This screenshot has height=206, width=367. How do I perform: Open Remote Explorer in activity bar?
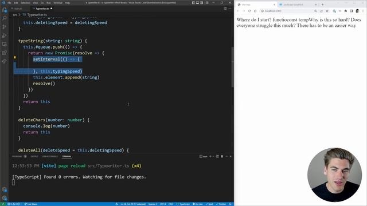pos(4,44)
